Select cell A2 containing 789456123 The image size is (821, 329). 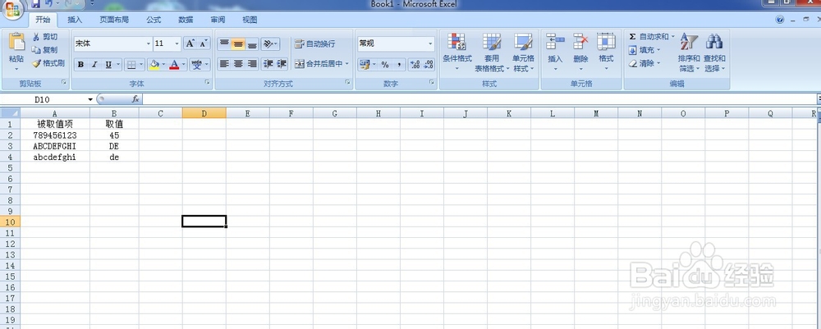[55, 135]
